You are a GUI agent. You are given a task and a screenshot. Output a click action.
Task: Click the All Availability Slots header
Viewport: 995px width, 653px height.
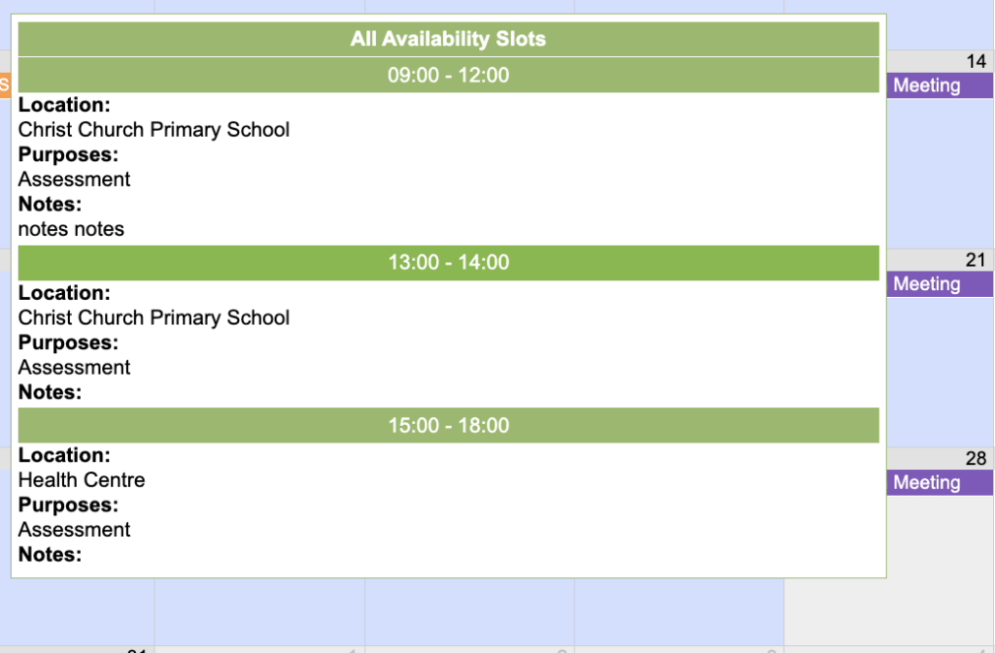pos(448,39)
